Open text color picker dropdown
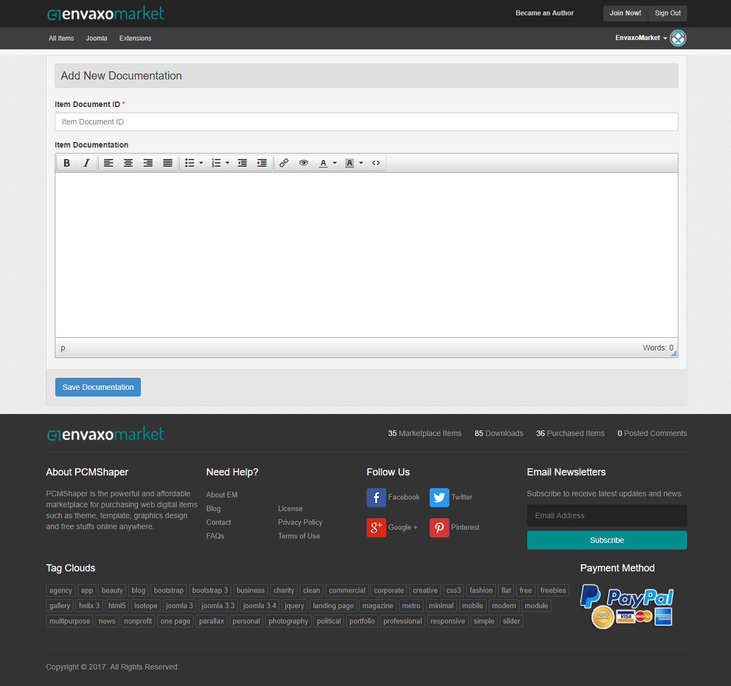The image size is (731, 686). click(x=335, y=163)
